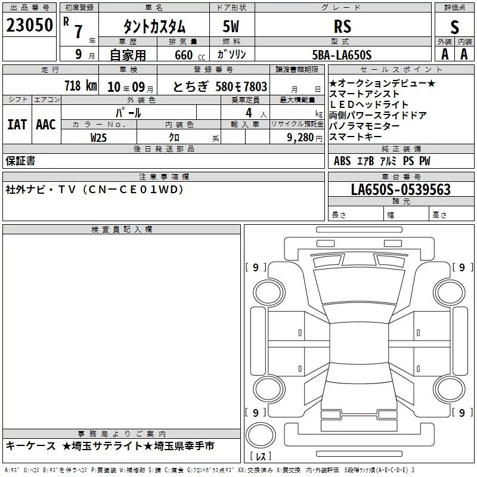Select the パノラマモニター sales point
Image resolution: width=477 pixels, height=477 pixels.
point(364,126)
